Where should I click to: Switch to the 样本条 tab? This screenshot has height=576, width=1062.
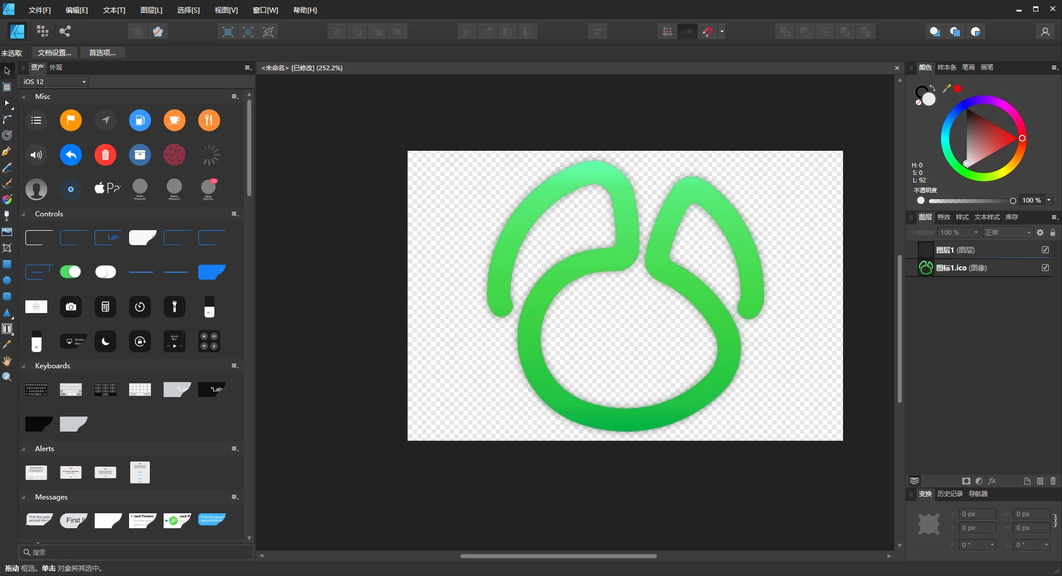click(x=946, y=67)
